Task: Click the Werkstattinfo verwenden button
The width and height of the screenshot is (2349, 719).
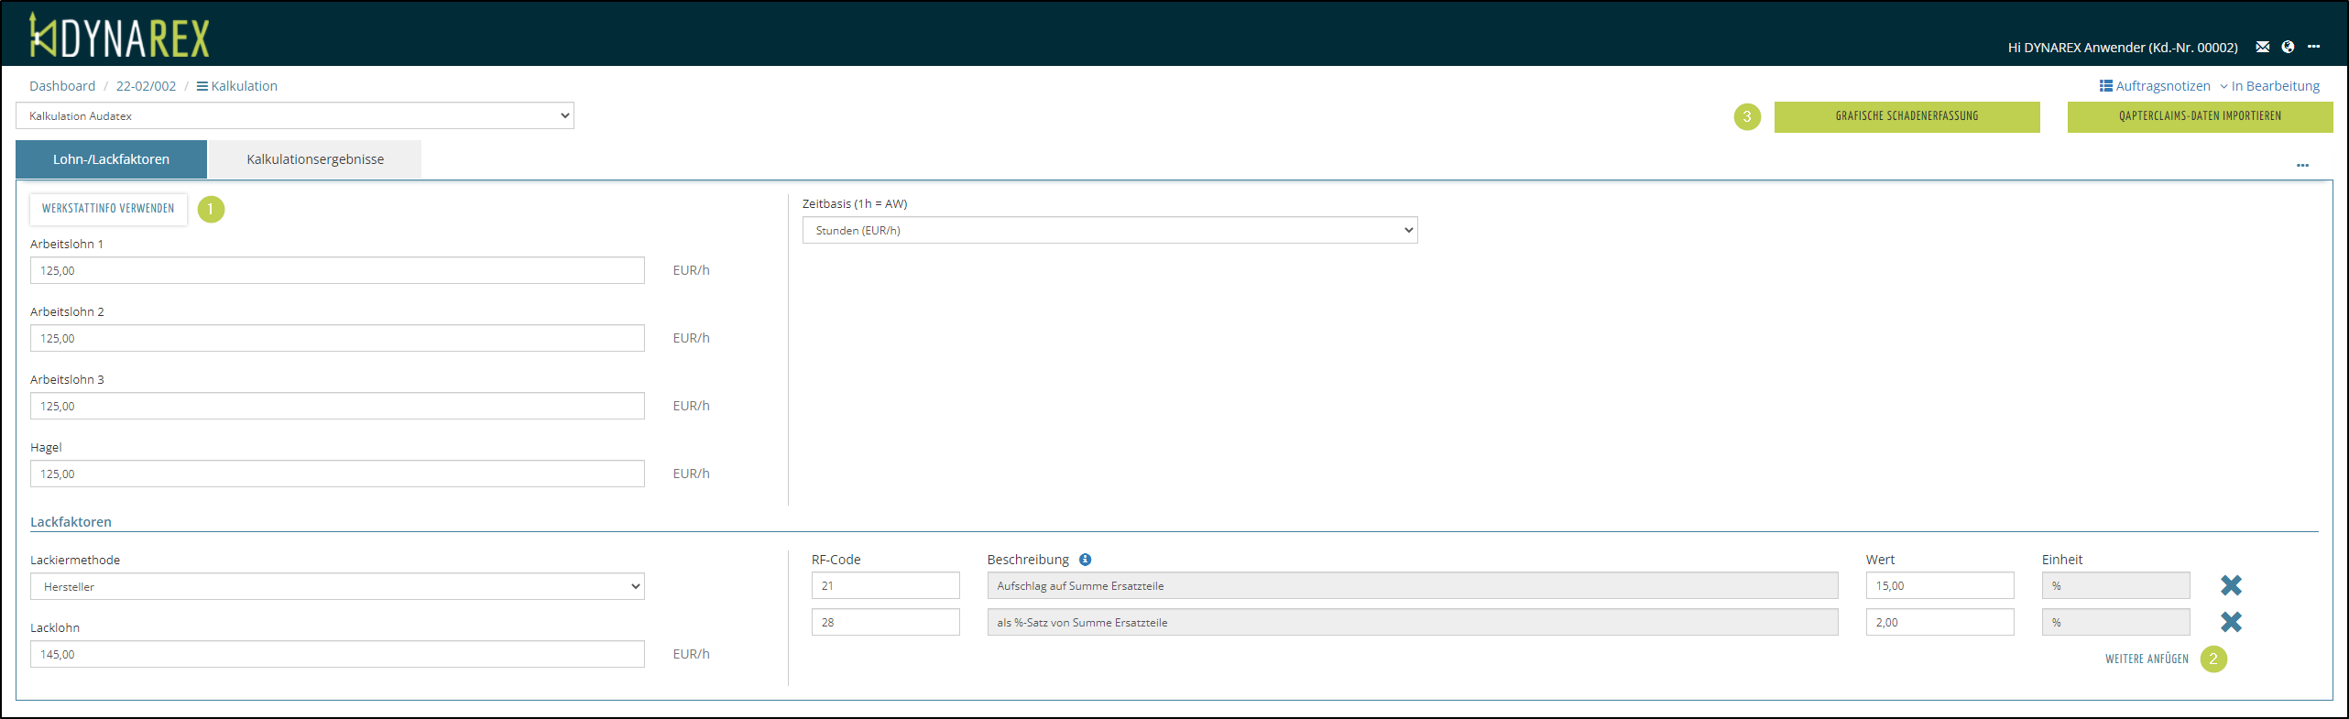Action: [108, 209]
